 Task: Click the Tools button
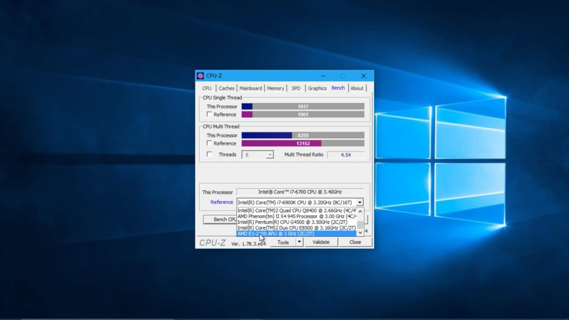283,242
